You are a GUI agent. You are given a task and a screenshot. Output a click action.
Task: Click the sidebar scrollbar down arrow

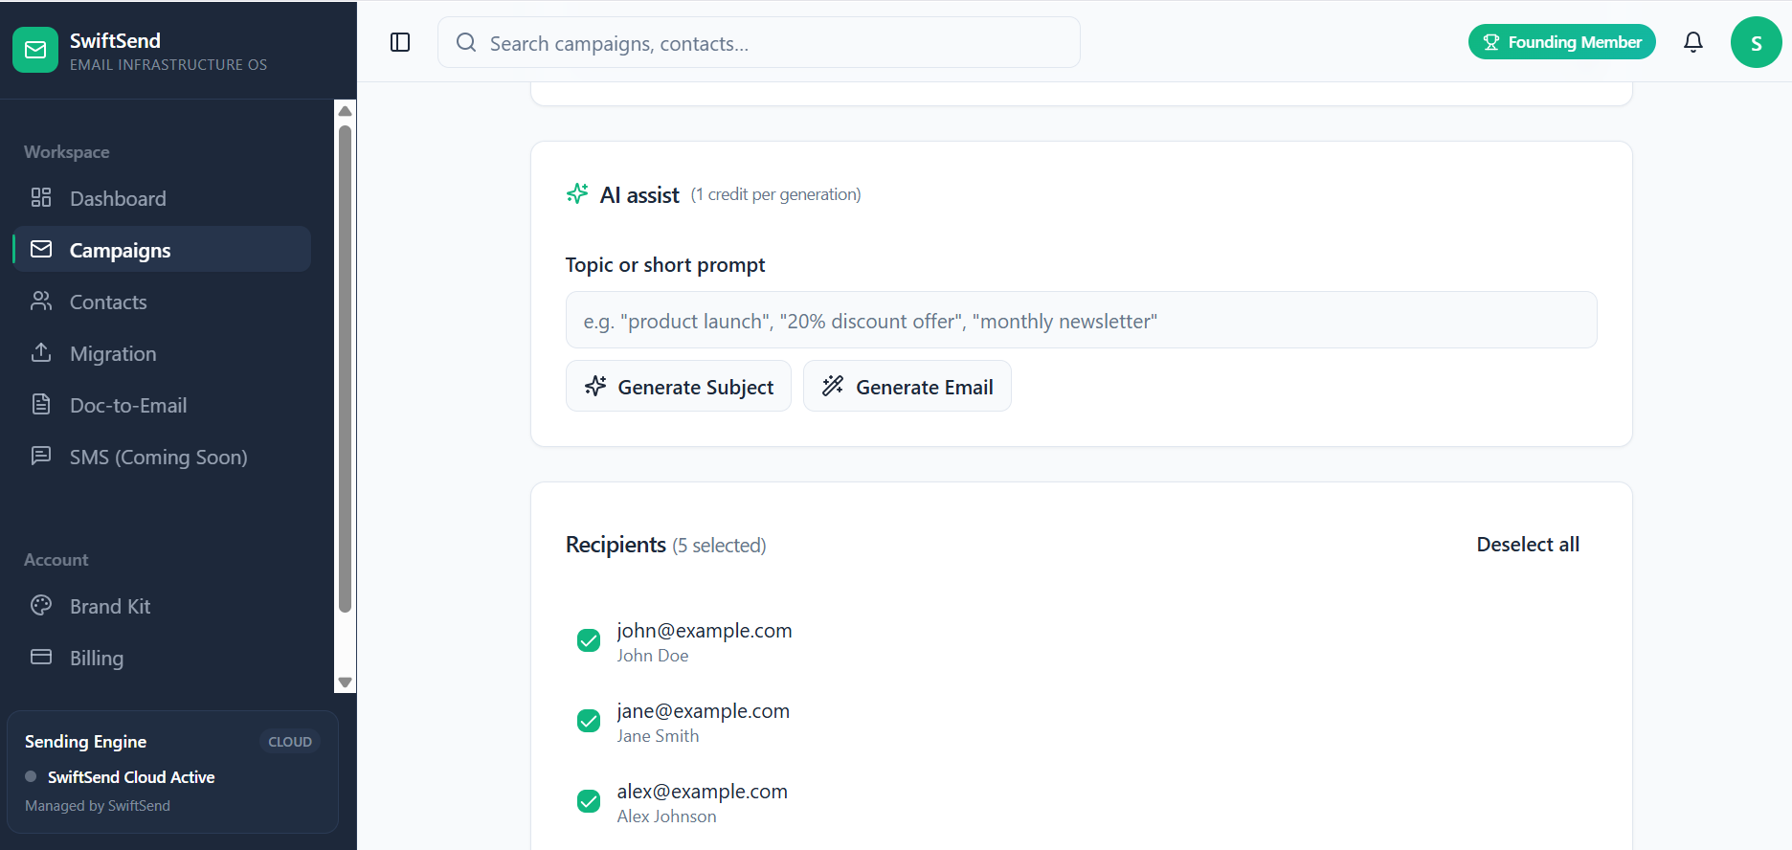pos(346,682)
